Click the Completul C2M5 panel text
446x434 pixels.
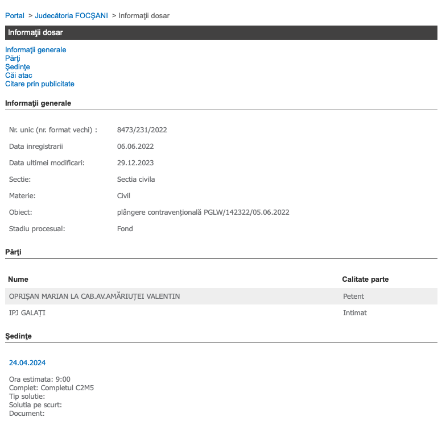(x=51, y=388)
